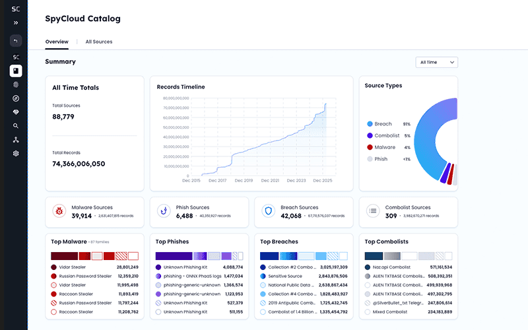Open the stacked layers icon in the sidebar
Screen dimensions: 528x330
tap(15, 154)
